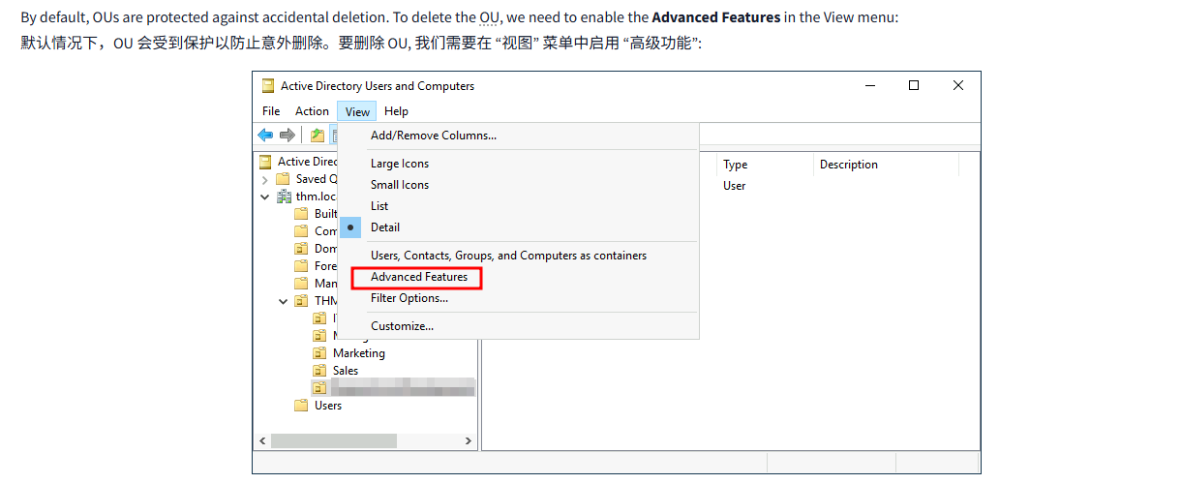Select the Com folder icon in tree

point(301,231)
